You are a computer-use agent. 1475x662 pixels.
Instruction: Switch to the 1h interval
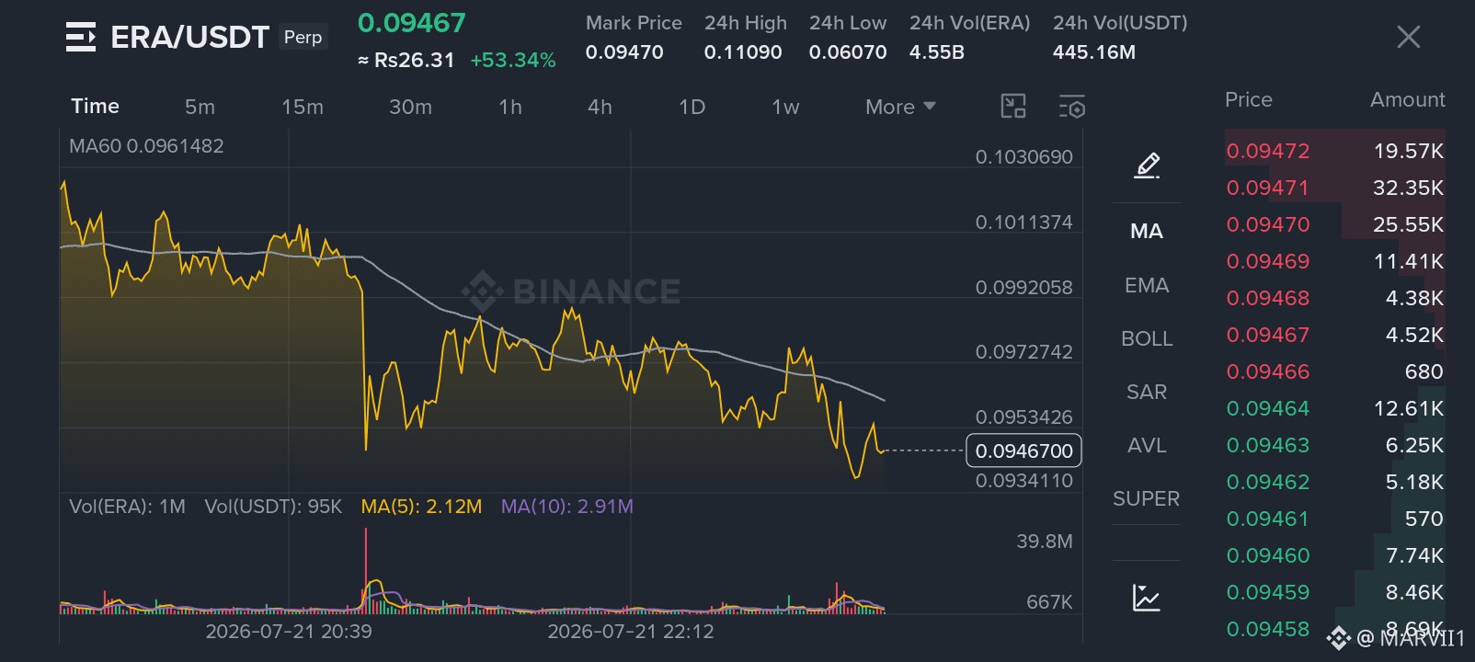coord(510,108)
